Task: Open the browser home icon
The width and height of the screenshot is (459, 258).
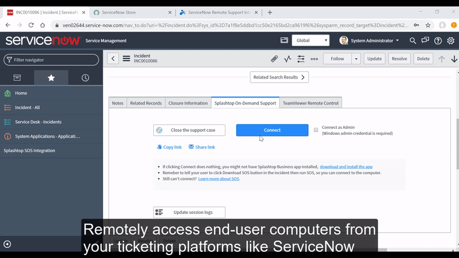Action: point(42,25)
